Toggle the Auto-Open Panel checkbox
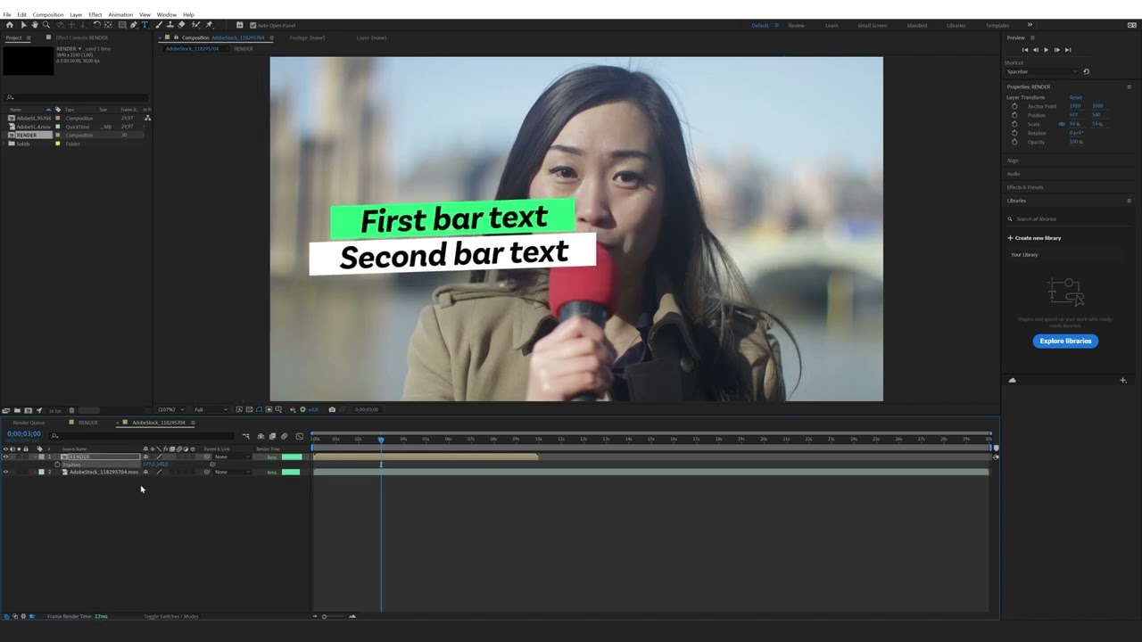Viewport: 1142px width, 642px height. pos(252,25)
